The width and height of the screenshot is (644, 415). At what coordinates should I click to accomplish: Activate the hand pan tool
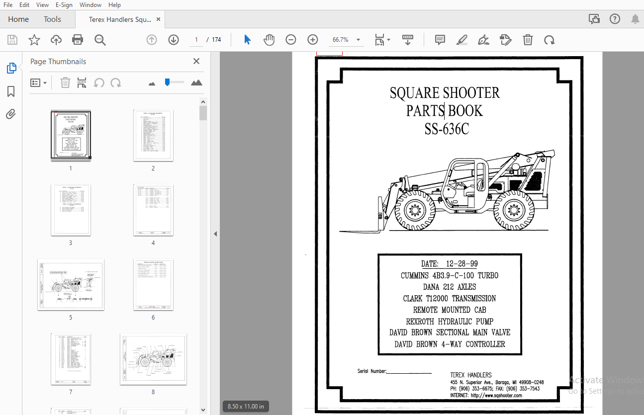click(x=269, y=40)
